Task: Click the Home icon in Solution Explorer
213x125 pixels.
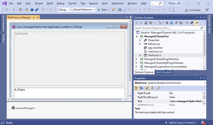Action: click(x=146, y=23)
